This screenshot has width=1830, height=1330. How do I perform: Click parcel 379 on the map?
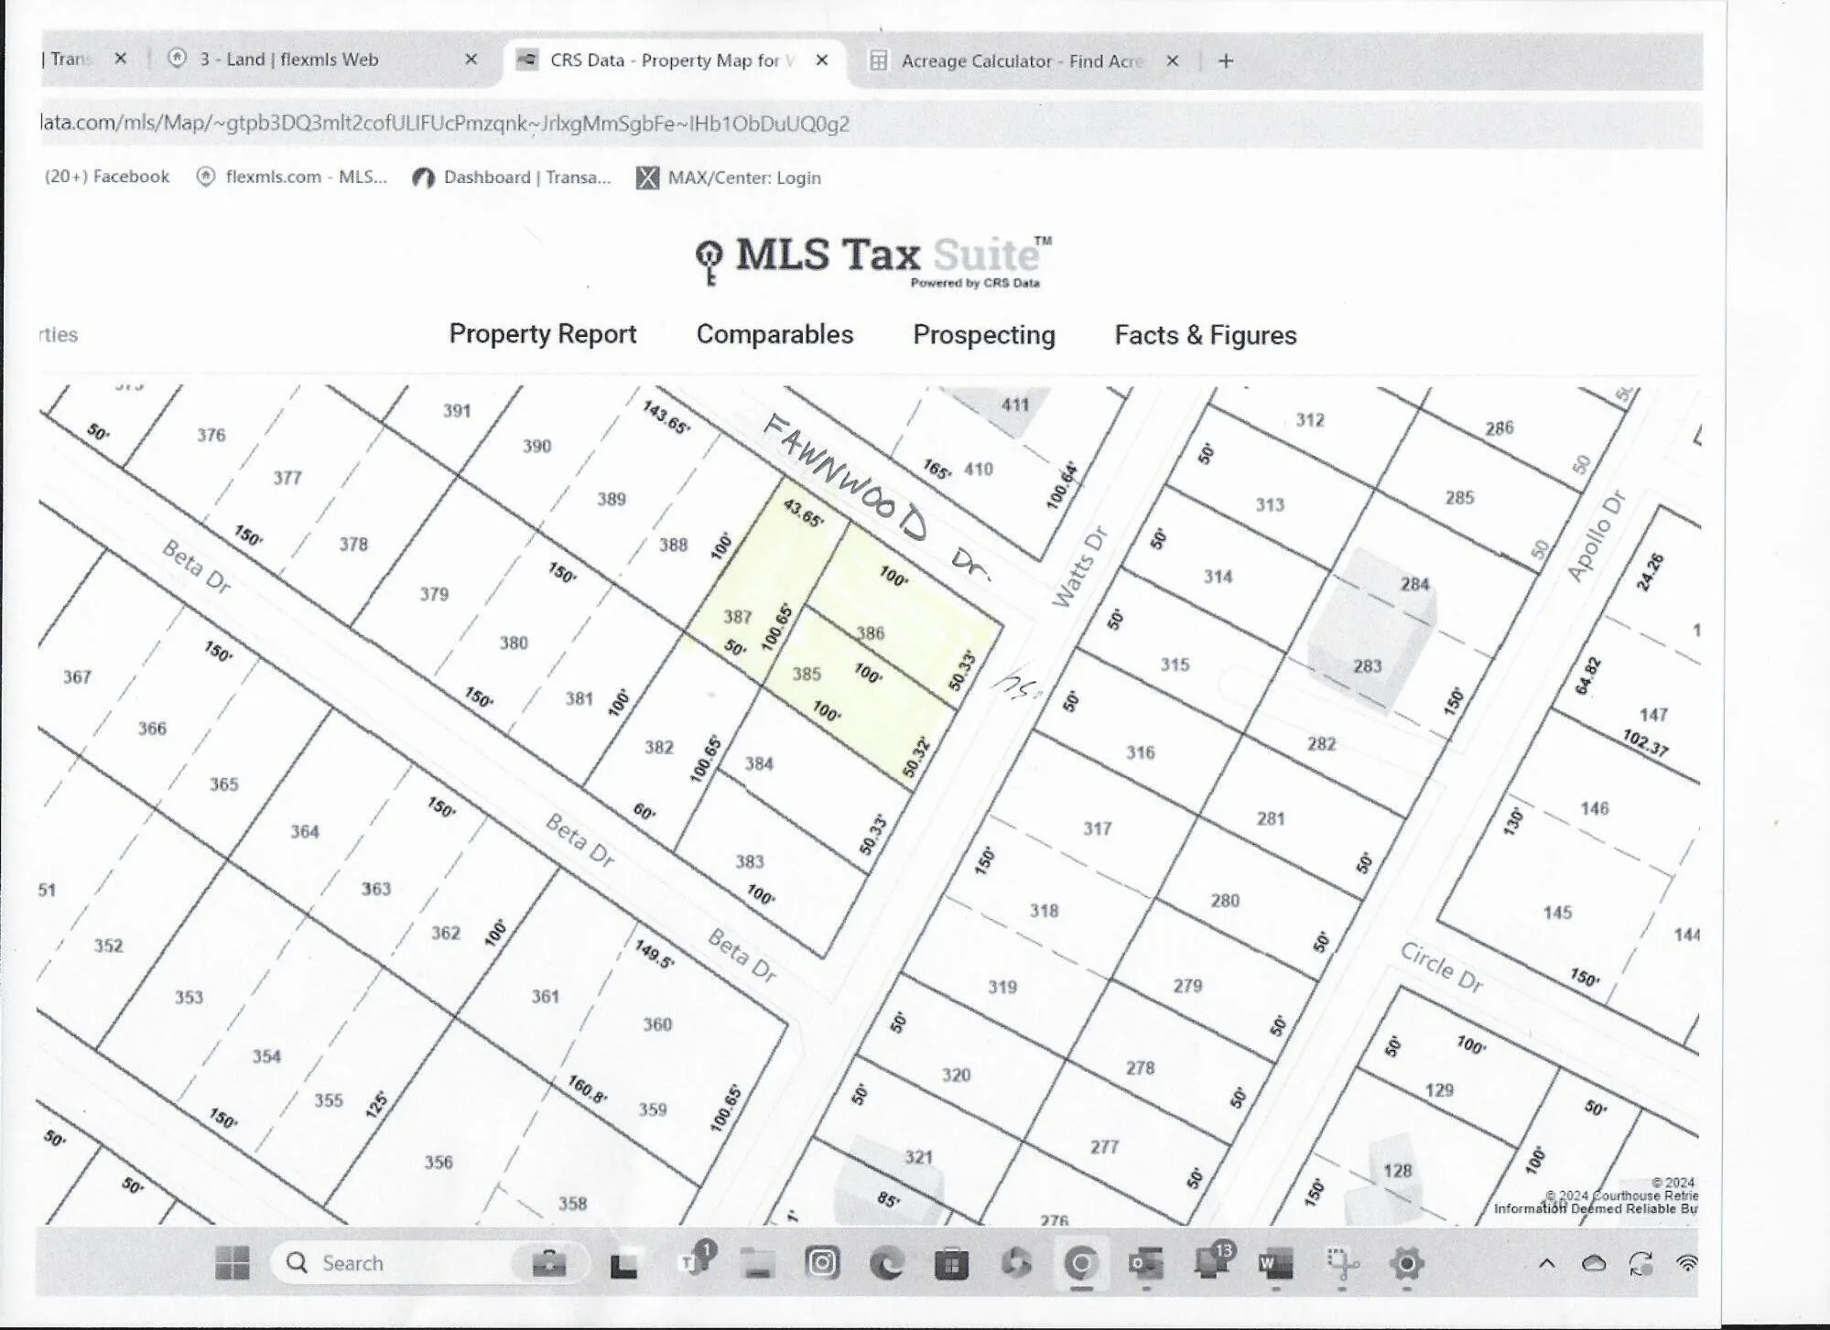[434, 594]
